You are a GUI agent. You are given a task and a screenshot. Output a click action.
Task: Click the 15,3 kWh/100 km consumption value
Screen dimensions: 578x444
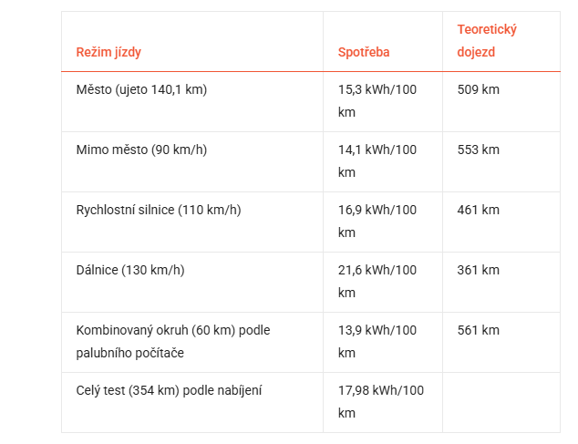377,100
